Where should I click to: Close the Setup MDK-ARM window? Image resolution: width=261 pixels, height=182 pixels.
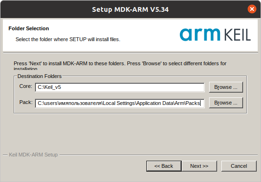252,9
